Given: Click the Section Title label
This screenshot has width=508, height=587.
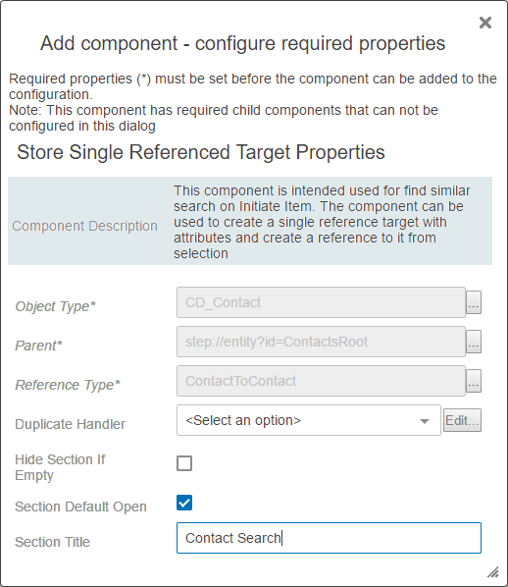Looking at the screenshot, I should point(52,542).
